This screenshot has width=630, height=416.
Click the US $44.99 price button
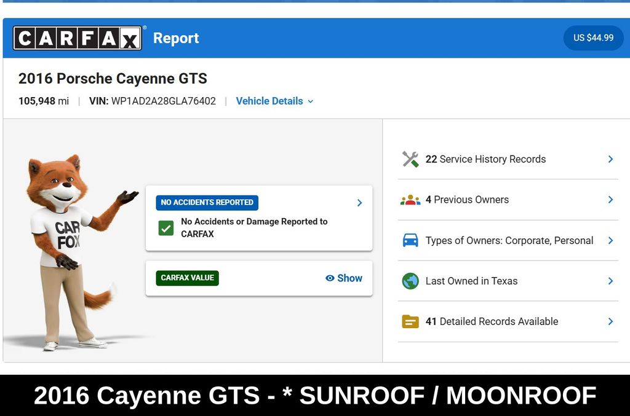coord(594,37)
